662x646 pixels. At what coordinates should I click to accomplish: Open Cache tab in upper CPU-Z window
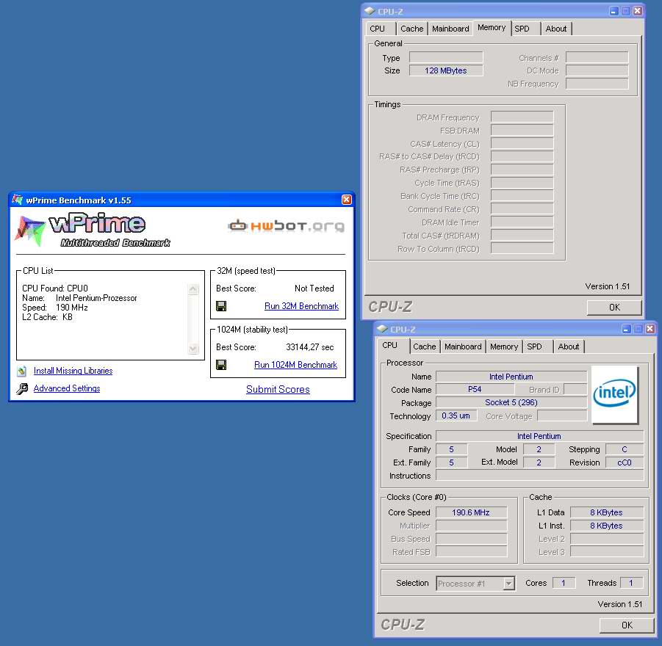pyautogui.click(x=411, y=29)
